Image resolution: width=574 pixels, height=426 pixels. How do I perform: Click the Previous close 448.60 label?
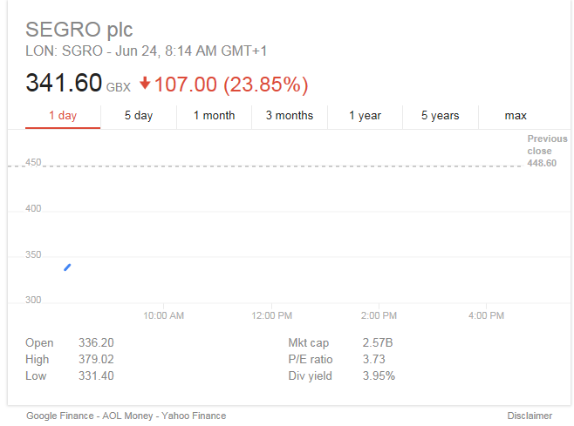547,151
